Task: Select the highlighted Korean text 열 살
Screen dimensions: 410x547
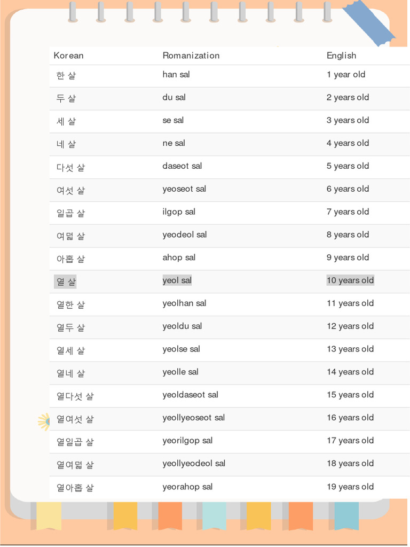Action: tap(66, 282)
